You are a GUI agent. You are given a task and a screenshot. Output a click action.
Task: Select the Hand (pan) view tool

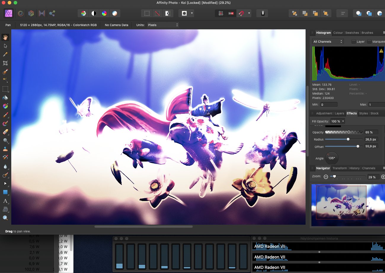5,37
